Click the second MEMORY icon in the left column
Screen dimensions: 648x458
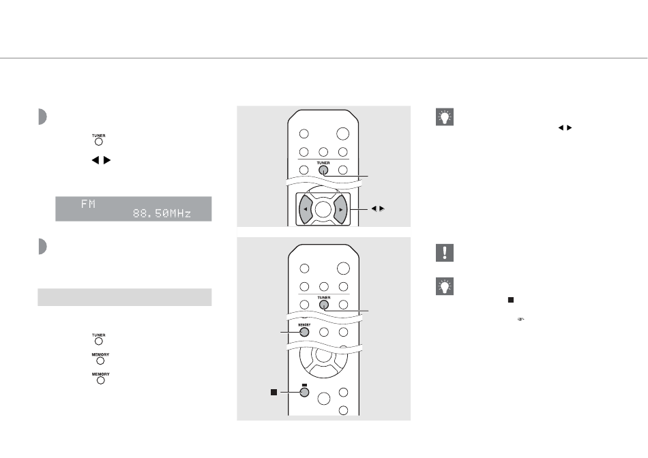tap(100, 378)
